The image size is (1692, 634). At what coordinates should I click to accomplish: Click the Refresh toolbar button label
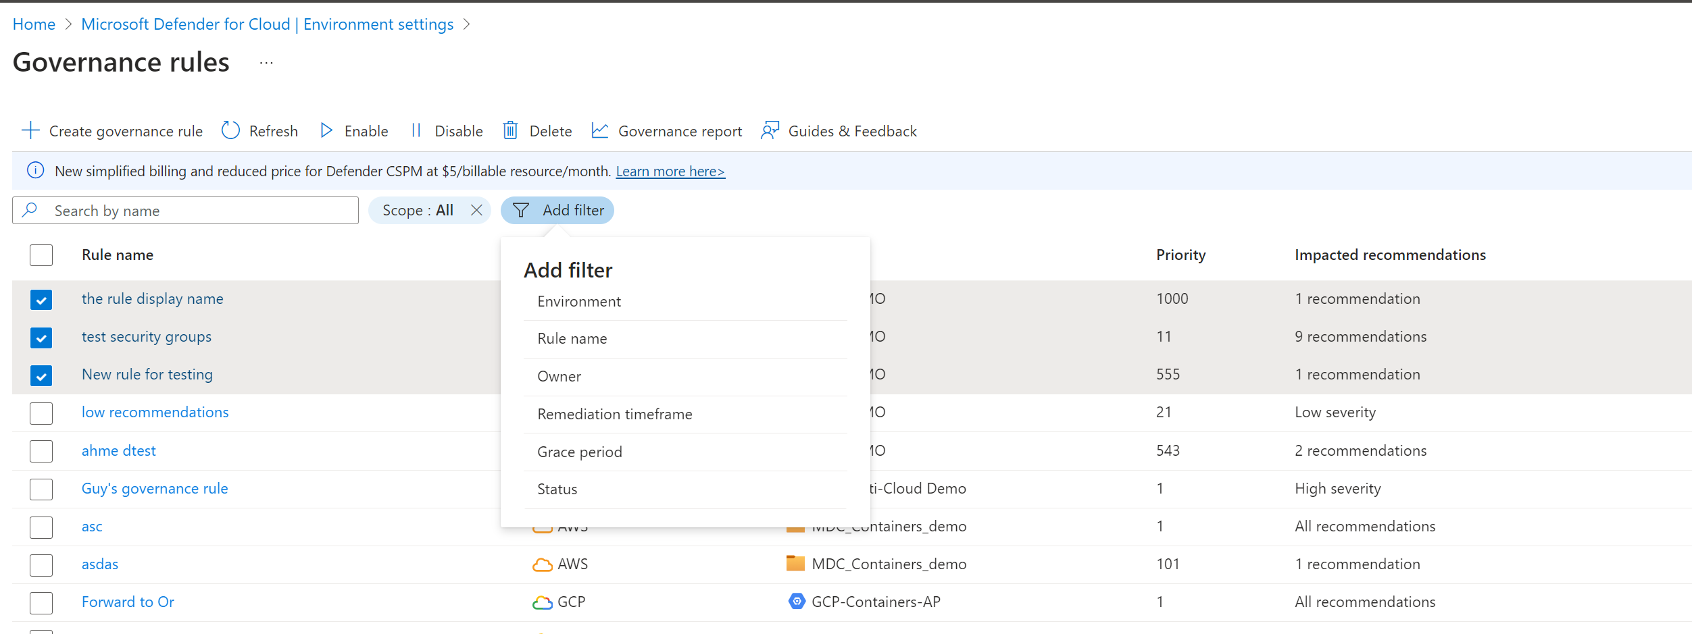(x=274, y=131)
